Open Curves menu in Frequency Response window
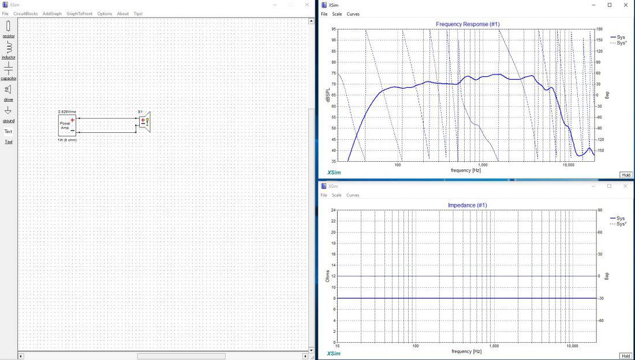635x360 pixels. click(x=353, y=14)
